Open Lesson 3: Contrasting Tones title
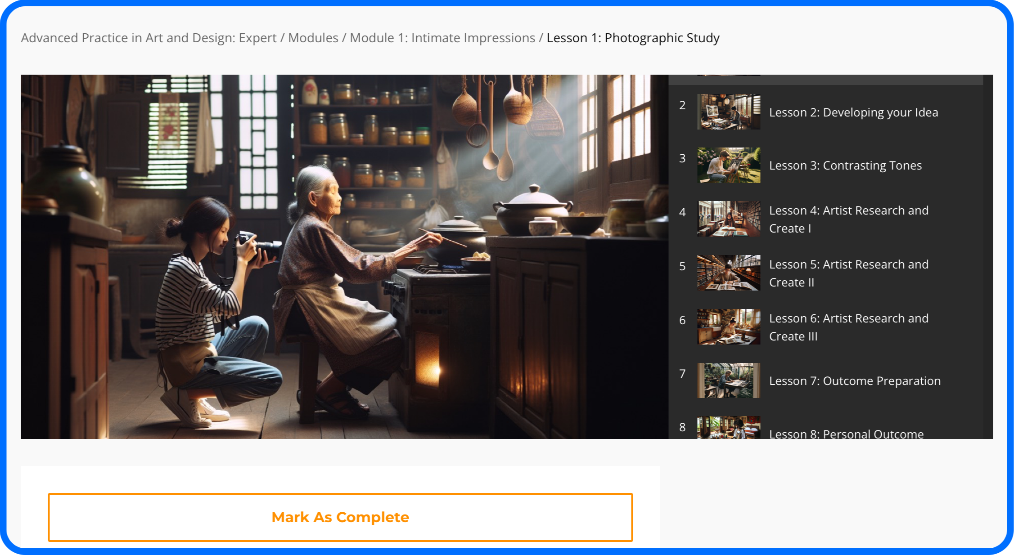 click(x=845, y=166)
